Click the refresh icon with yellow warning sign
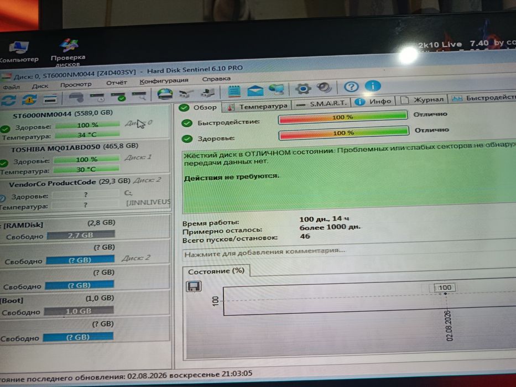Viewport: 516px width, 387px height. point(30,100)
